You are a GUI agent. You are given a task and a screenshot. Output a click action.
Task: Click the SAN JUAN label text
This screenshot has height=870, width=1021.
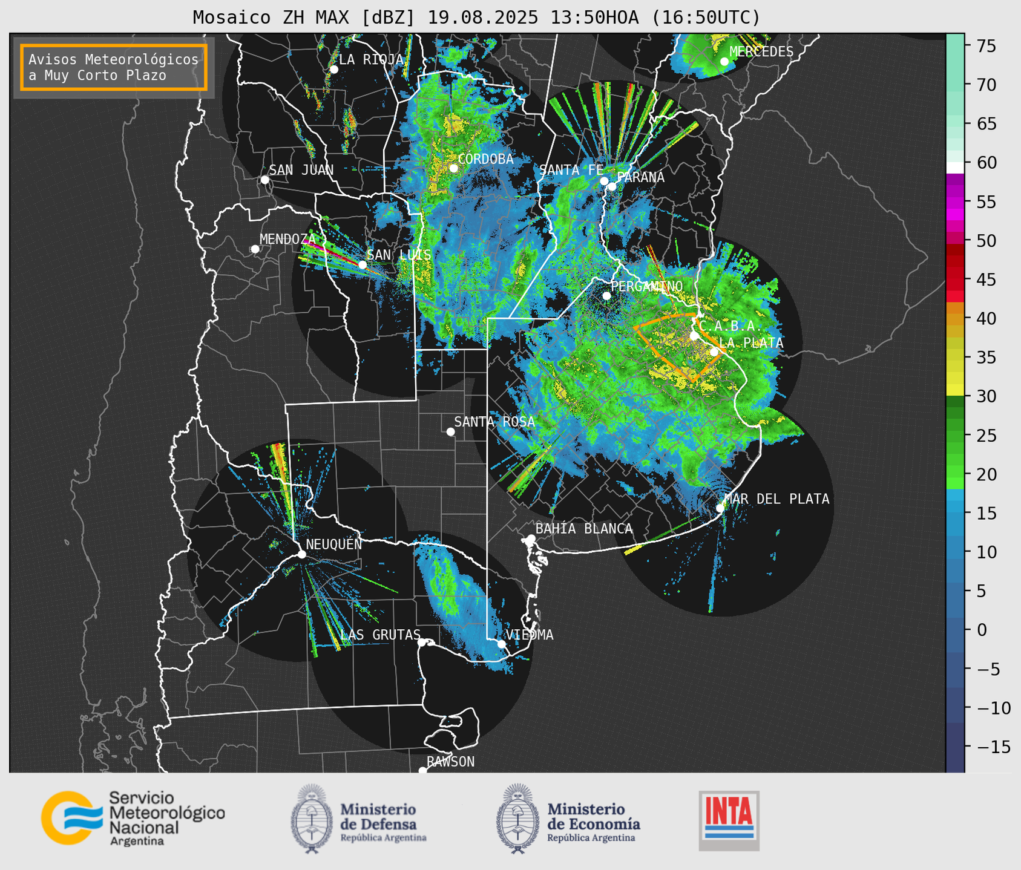tap(301, 170)
